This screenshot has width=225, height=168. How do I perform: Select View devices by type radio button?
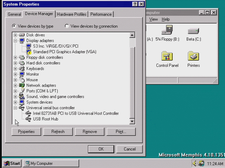pos(14,26)
